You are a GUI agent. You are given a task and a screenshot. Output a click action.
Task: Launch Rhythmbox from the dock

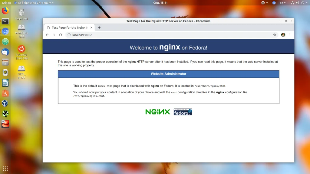click(5, 72)
